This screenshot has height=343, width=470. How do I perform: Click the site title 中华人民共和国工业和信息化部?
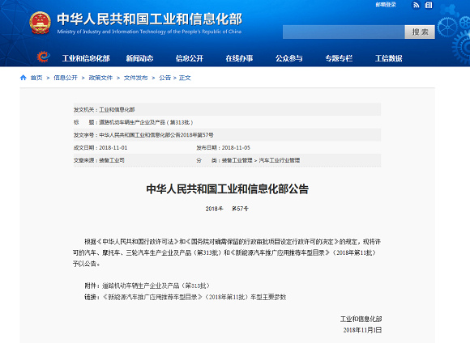tap(150, 19)
